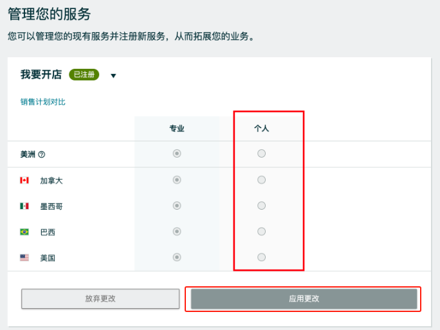The height and width of the screenshot is (330, 440).
Task: Choose 专业 plan for 美国
Action: pos(177,257)
